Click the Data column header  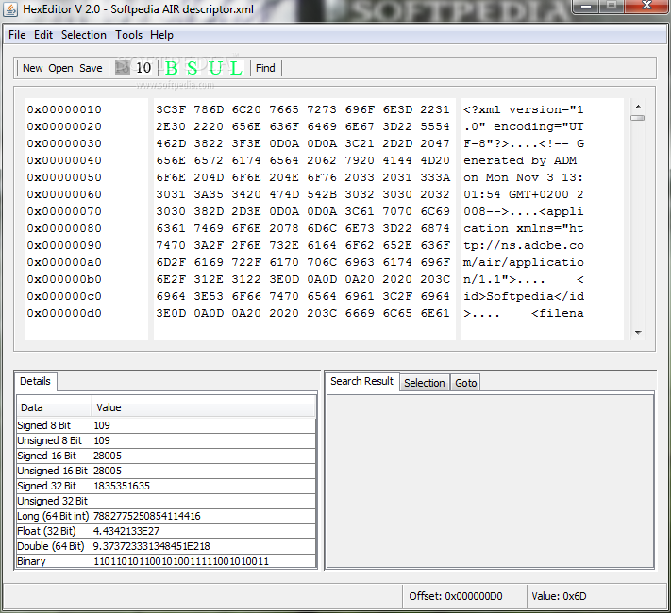[x=54, y=407]
